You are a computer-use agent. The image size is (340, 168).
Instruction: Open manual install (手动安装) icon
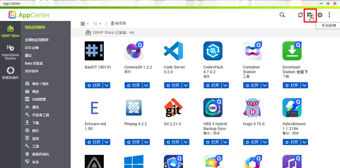point(310,15)
